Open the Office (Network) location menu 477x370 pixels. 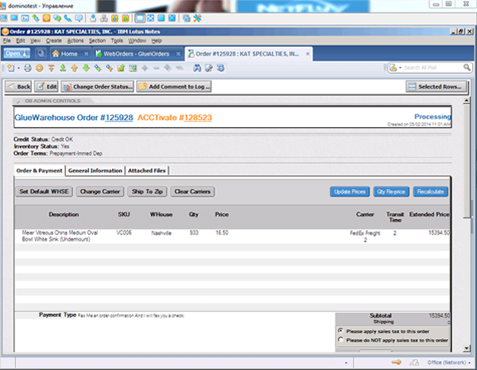point(448,362)
